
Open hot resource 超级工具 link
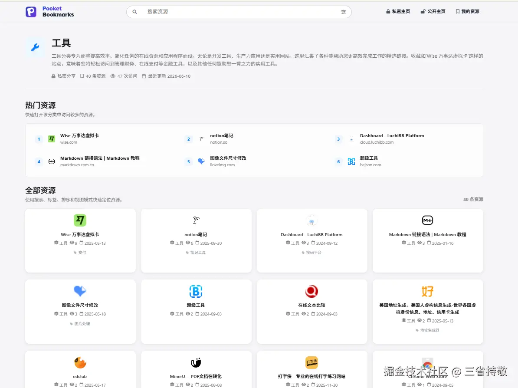369,158
